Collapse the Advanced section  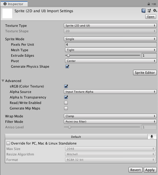(3, 81)
